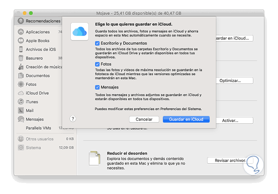The width and height of the screenshot is (278, 194).
Task: Open the Creación de música icon
Action: click(x=21, y=67)
